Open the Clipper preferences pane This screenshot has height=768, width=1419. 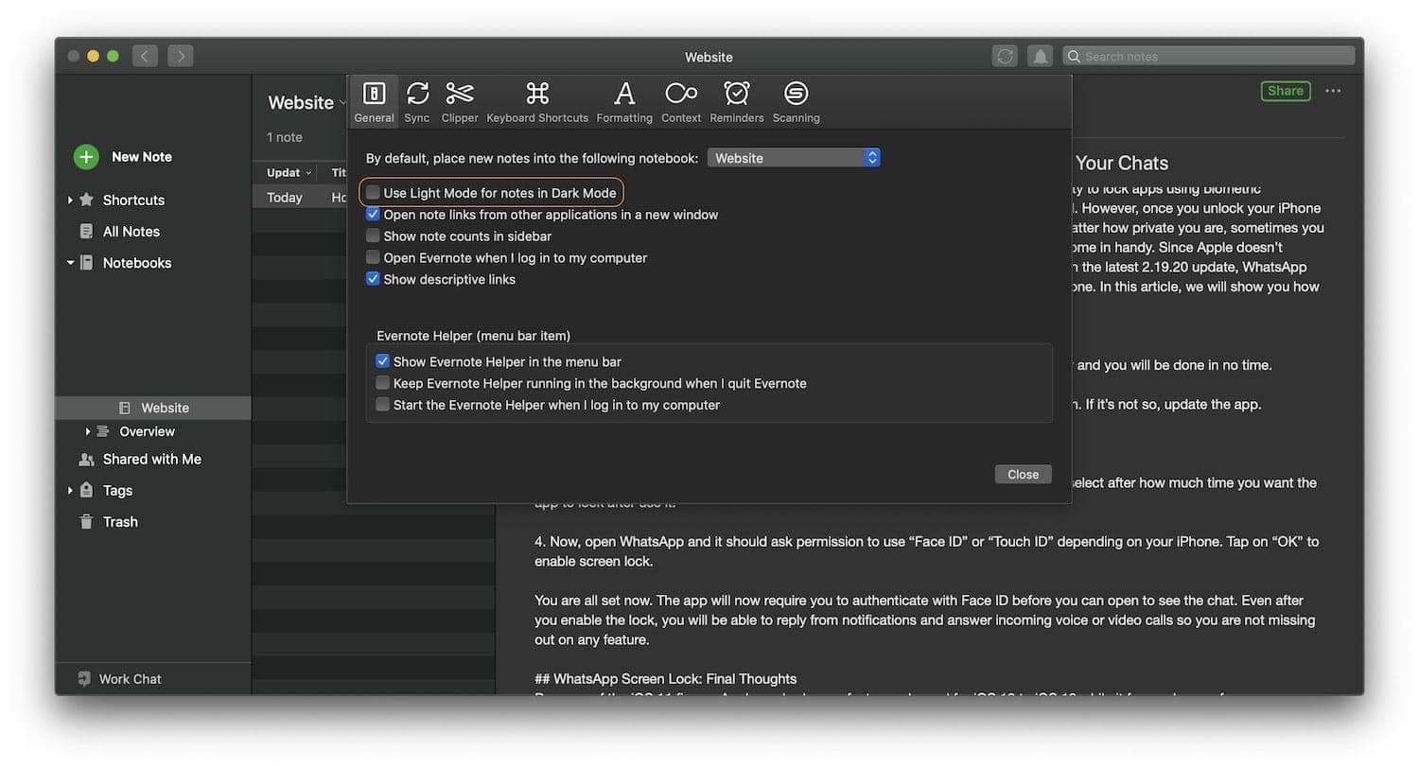[460, 101]
